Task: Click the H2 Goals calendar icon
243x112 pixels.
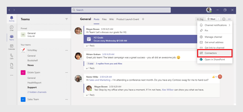Action: click(x=89, y=39)
